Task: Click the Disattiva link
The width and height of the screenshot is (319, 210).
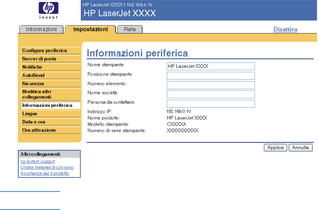Action: (x=285, y=29)
